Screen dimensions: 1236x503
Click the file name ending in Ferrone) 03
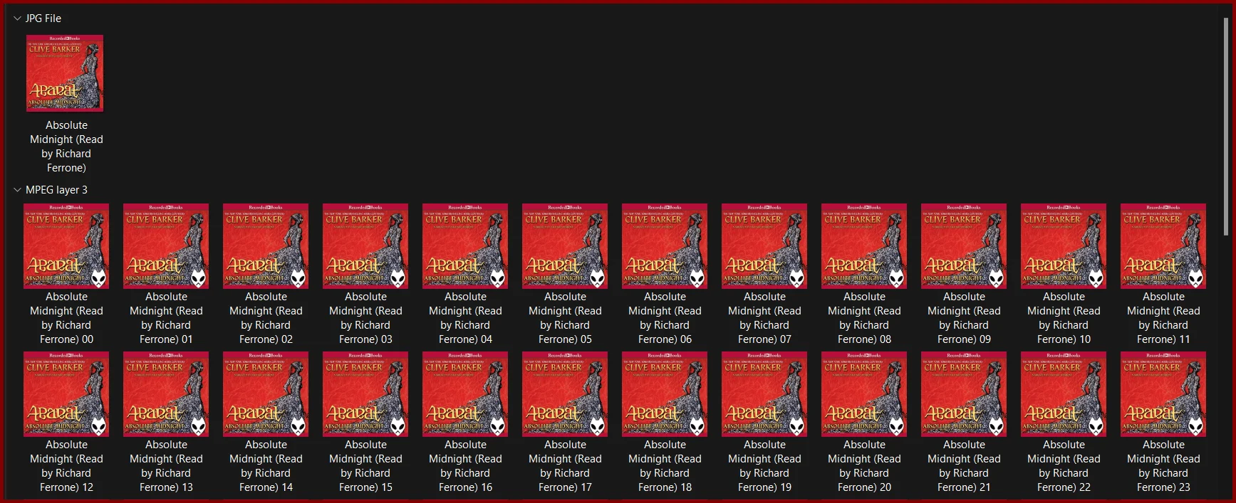click(x=365, y=318)
